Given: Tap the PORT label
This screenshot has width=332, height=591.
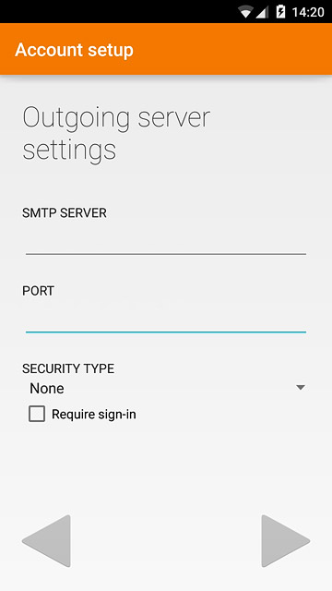Looking at the screenshot, I should [x=39, y=291].
